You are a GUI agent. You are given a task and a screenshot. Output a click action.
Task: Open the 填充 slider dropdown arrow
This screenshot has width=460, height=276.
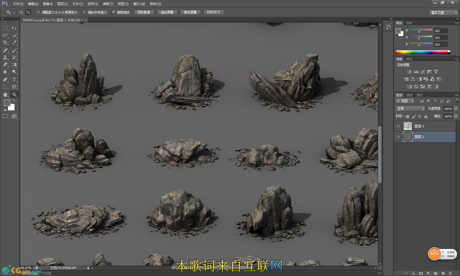pyautogui.click(x=456, y=116)
